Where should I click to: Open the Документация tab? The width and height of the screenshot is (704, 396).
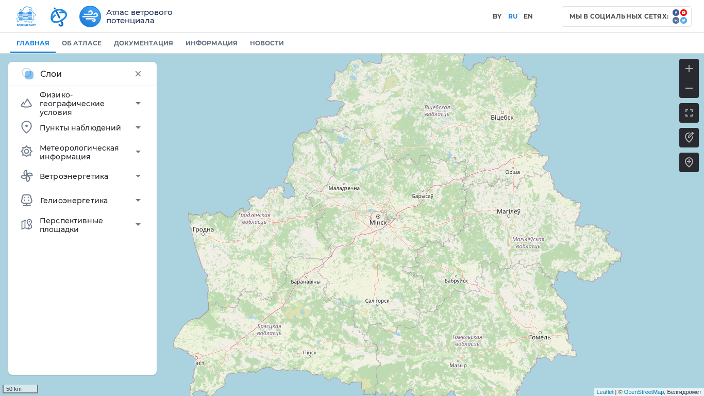pos(143,43)
